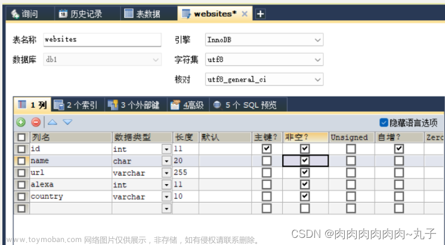This screenshot has width=445, height=245.
Task: Click the data type cell "char"
Action: pyautogui.click(x=137, y=161)
